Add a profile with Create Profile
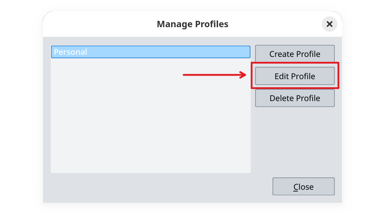The image size is (385, 213). 295,54
